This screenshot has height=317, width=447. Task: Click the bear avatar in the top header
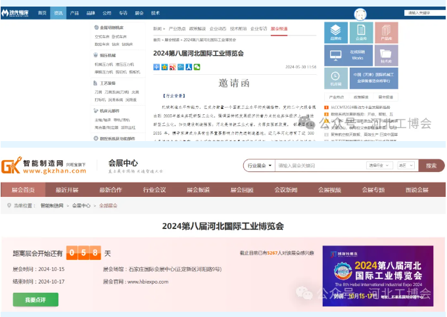tap(360, 14)
